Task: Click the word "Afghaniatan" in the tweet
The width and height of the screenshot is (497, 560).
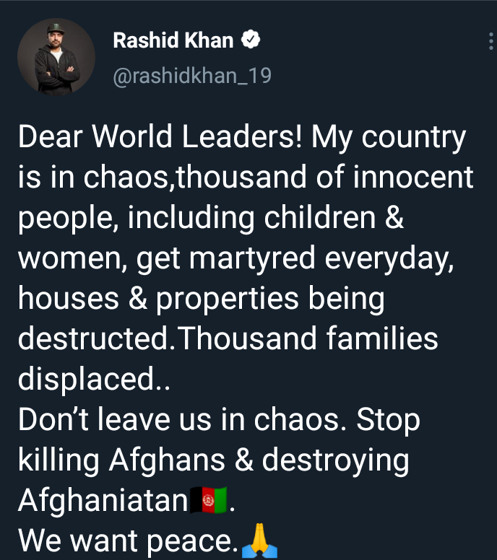Action: pyautogui.click(x=103, y=500)
